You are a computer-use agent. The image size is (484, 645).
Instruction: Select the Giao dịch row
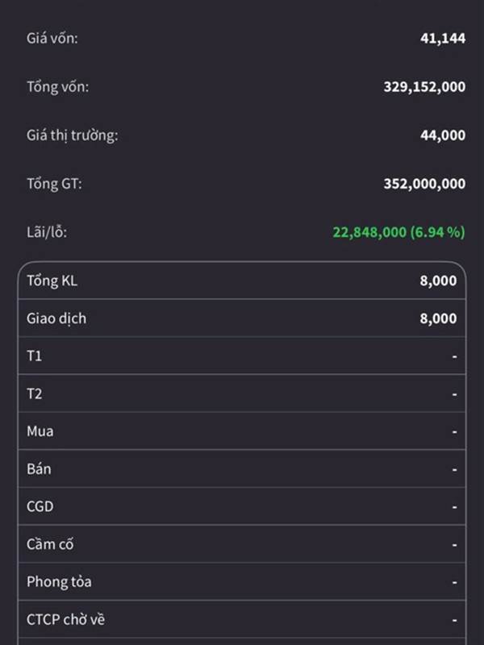tap(241, 318)
